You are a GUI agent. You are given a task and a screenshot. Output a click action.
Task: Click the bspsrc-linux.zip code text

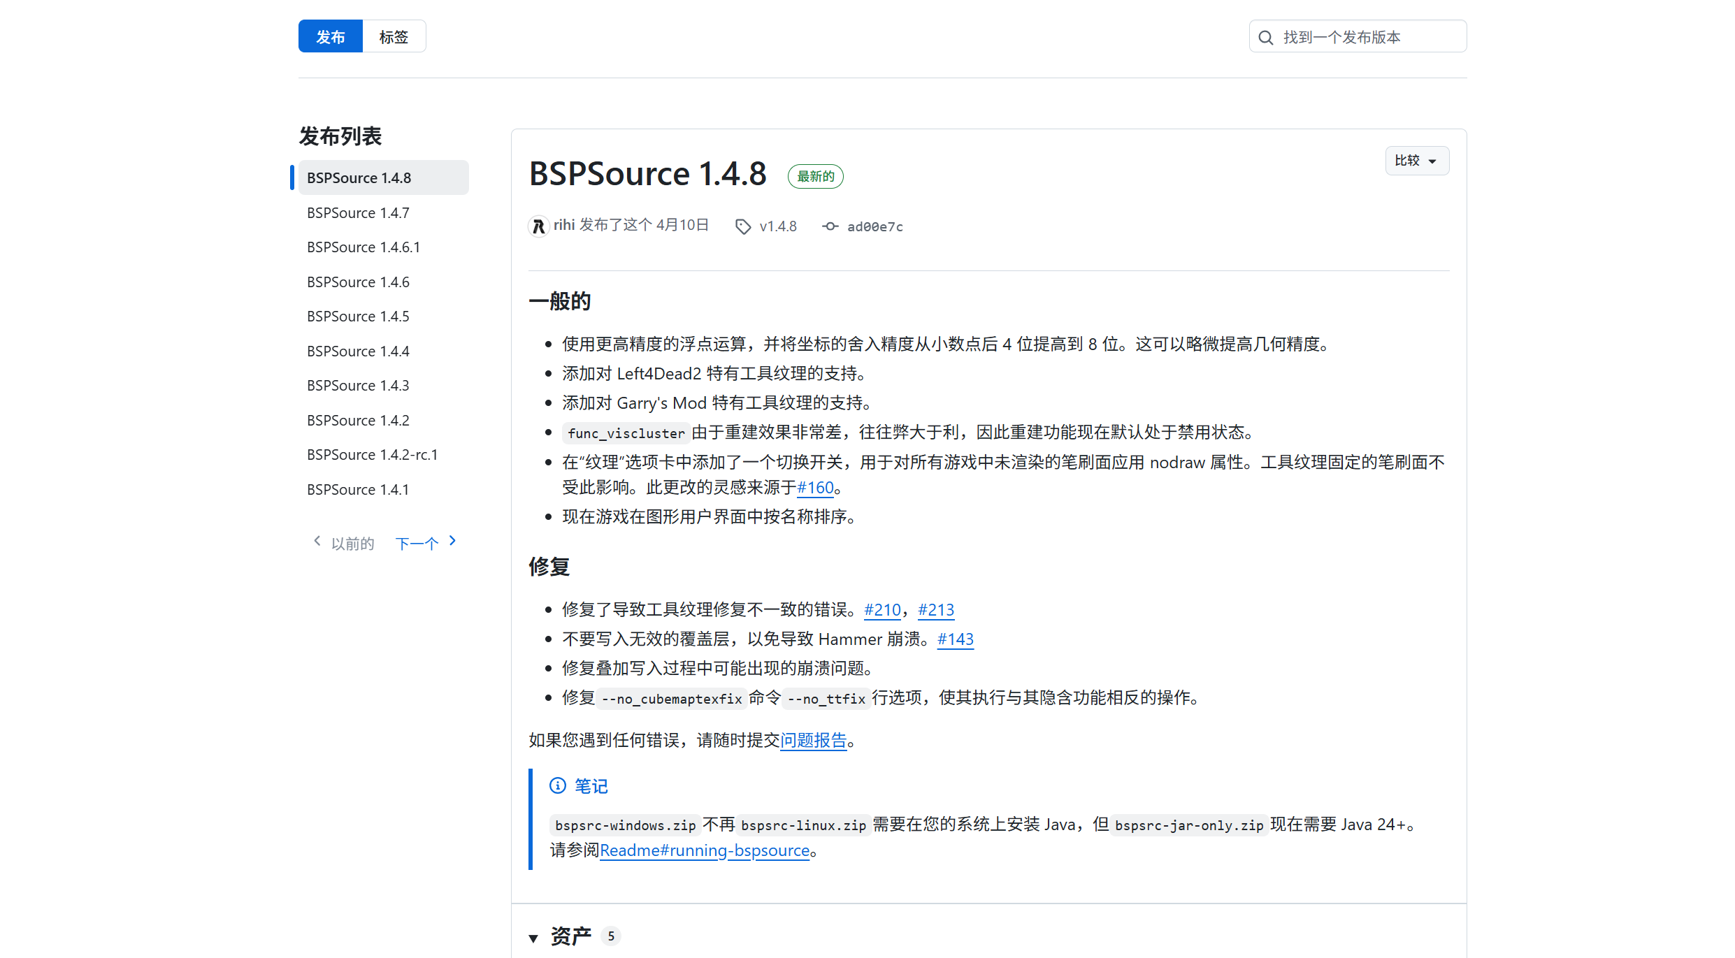(803, 826)
